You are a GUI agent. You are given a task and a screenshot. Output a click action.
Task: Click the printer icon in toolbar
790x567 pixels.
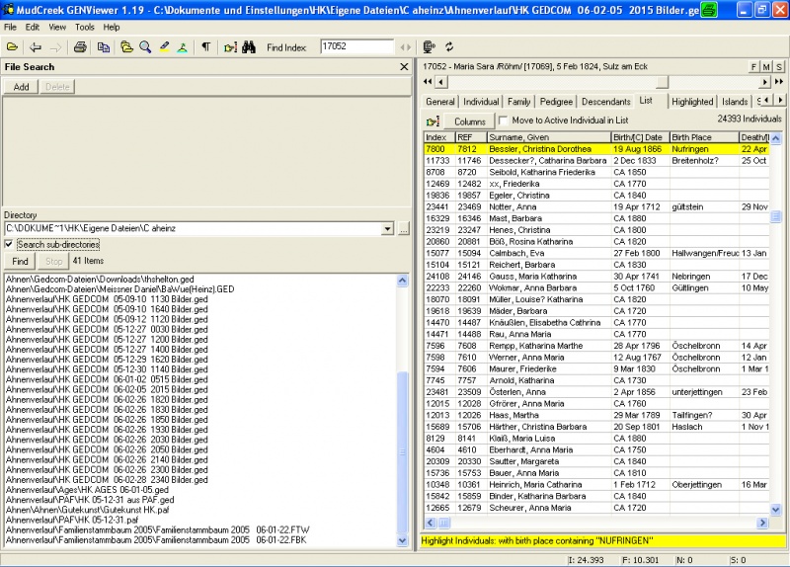coord(80,47)
